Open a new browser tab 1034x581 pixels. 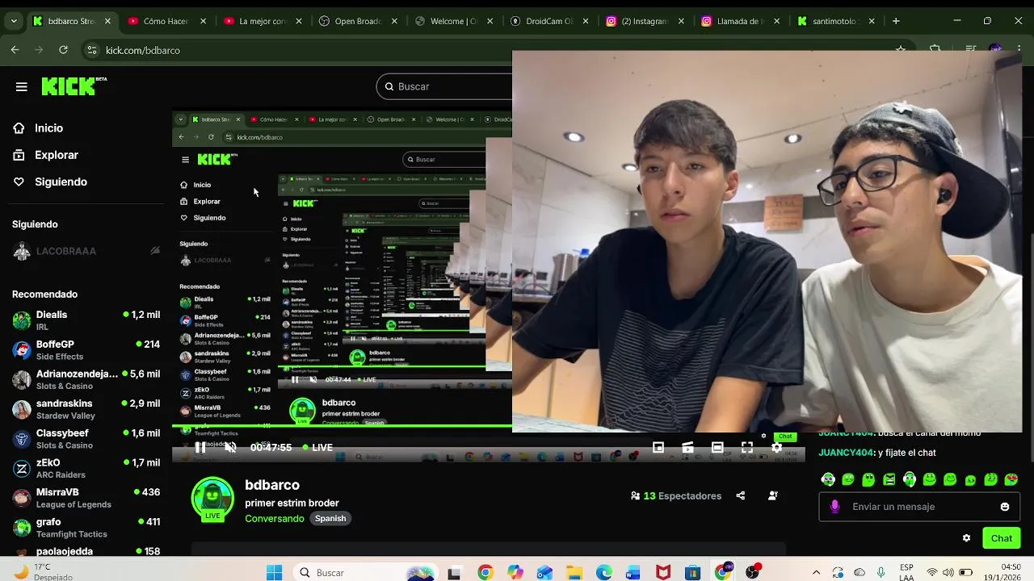click(896, 21)
